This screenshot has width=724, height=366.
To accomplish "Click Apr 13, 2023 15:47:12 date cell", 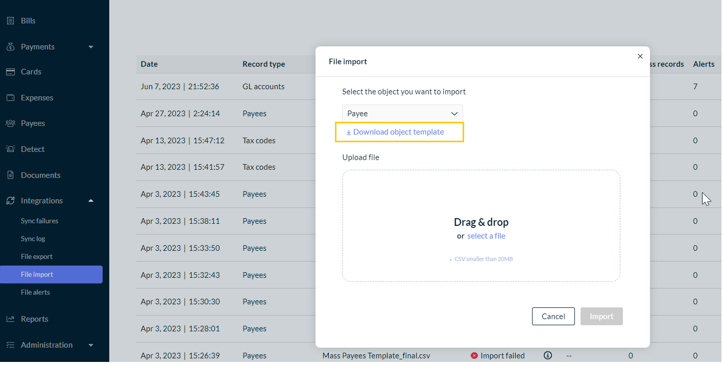I will [182, 141].
